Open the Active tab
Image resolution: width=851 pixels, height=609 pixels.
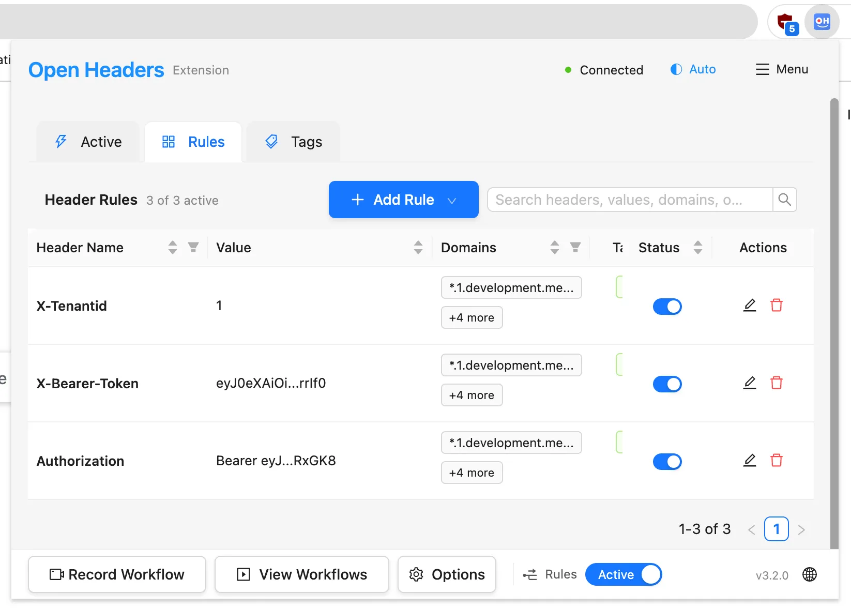click(87, 141)
